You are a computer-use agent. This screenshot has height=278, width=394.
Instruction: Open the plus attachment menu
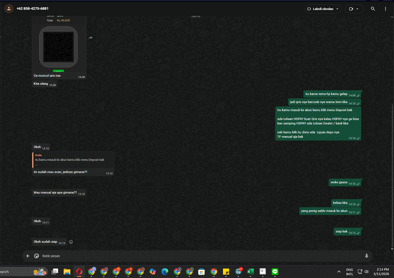tap(28, 256)
